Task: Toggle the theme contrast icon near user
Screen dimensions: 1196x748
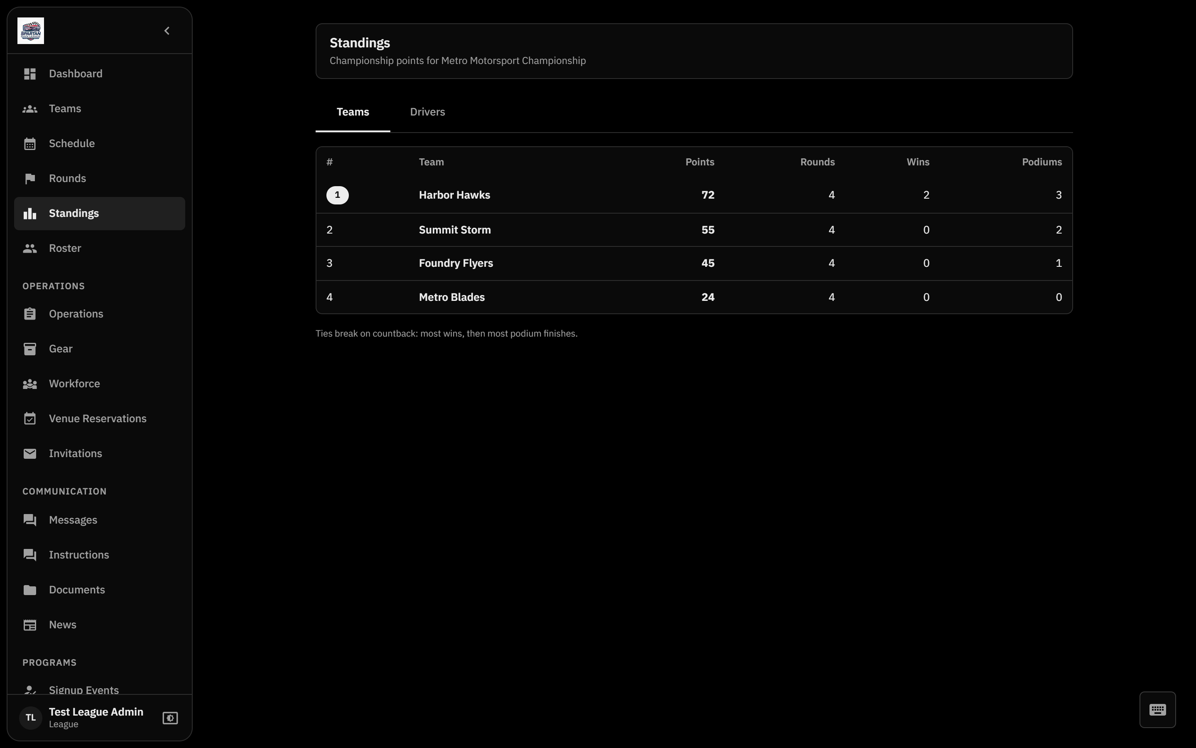Action: [170, 718]
